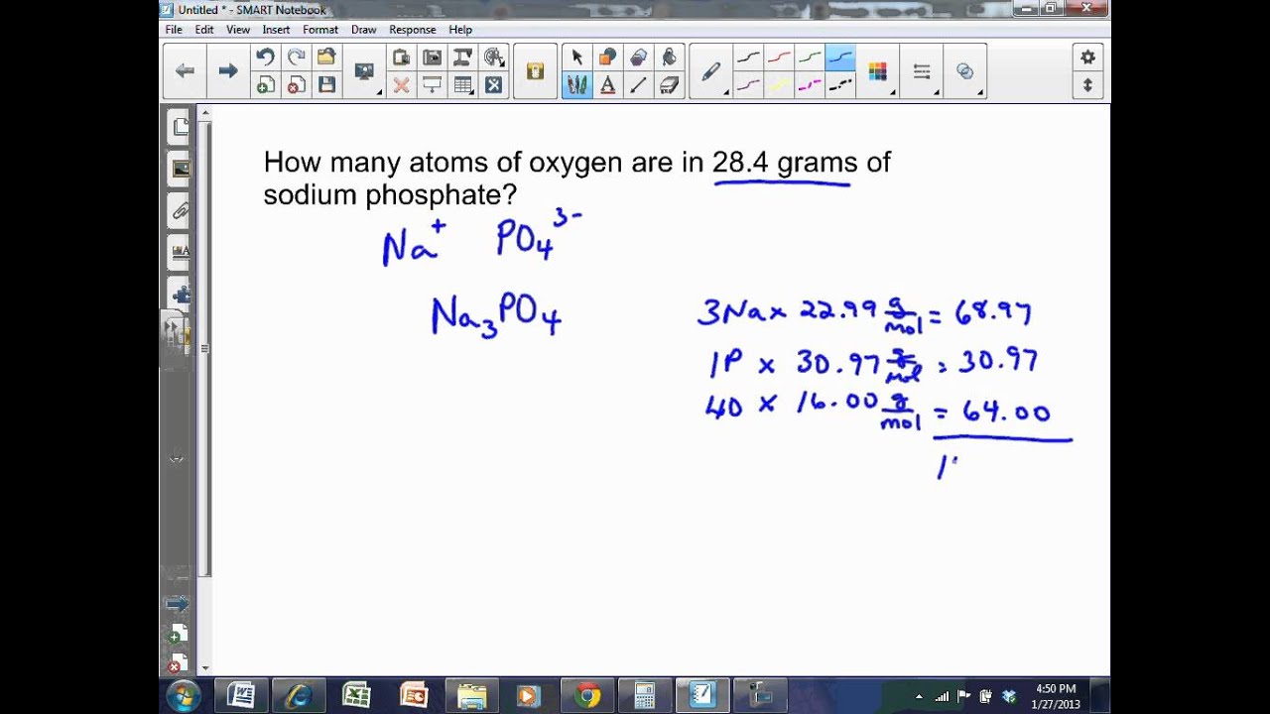Open math tools (X) icon
Screen dimensions: 1270x714
493,85
